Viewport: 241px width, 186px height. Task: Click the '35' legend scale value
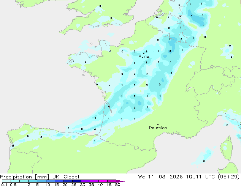pos(91,184)
